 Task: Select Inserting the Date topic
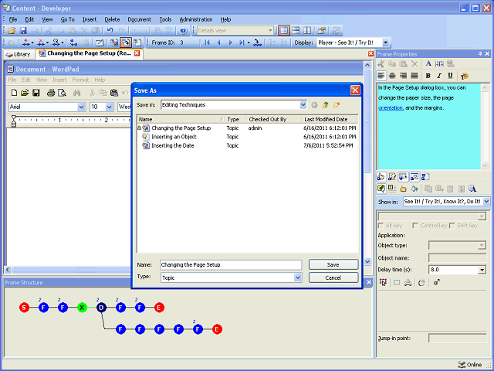pyautogui.click(x=172, y=146)
